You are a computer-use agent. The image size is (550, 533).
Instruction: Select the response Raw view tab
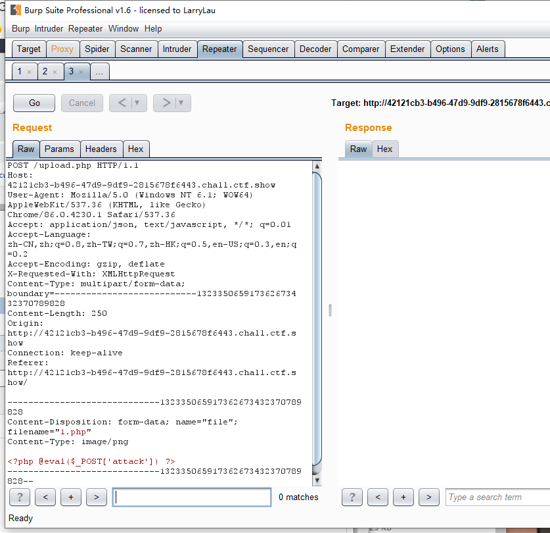coord(359,149)
